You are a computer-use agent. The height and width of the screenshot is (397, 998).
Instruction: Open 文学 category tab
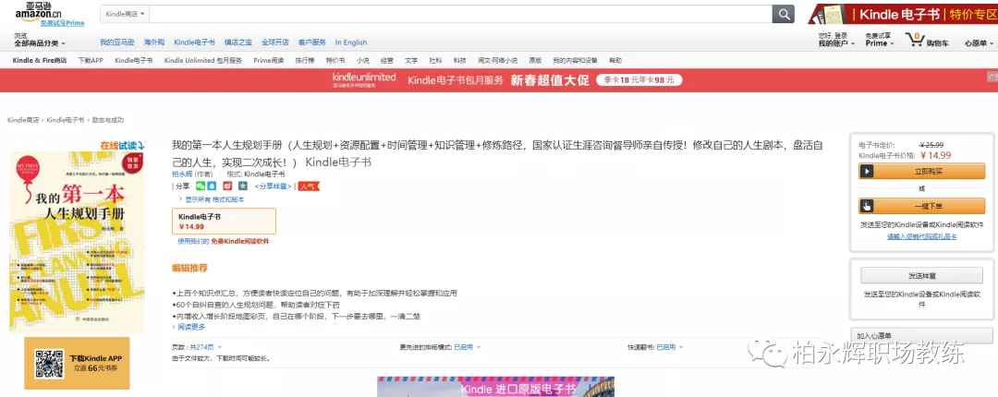tap(411, 60)
